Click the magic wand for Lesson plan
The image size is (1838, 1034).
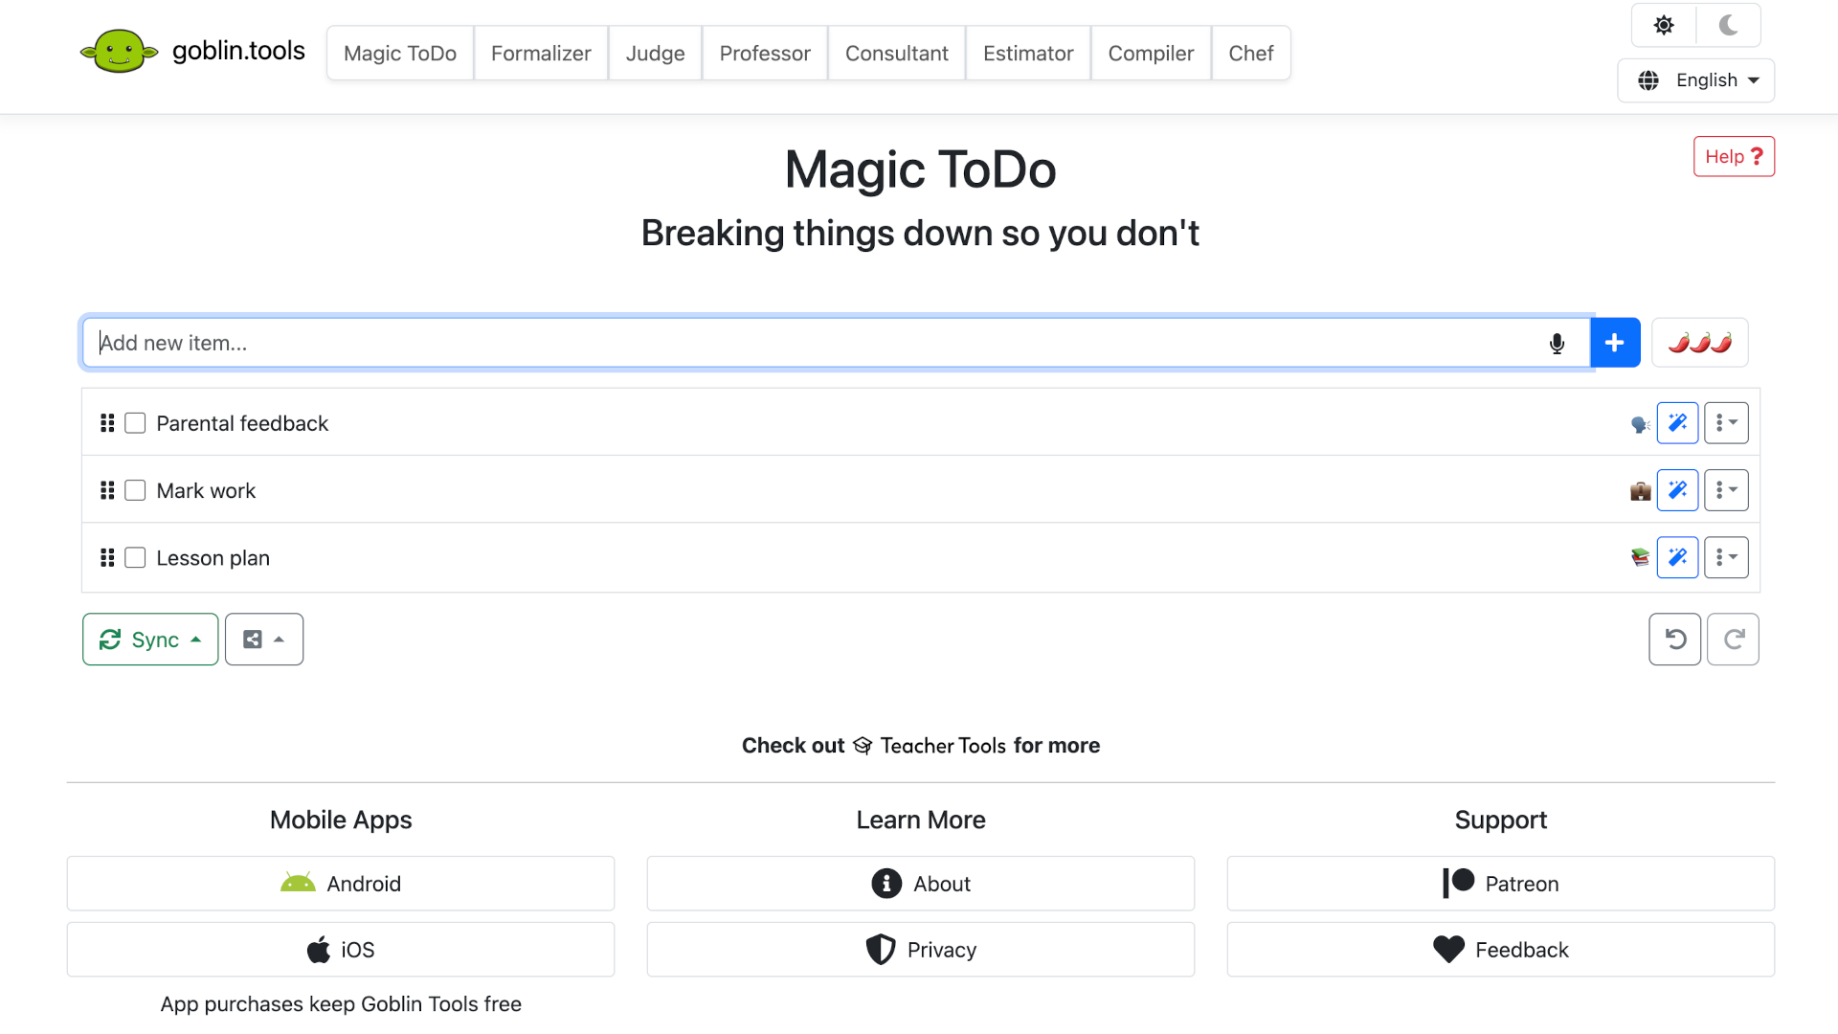[1677, 557]
